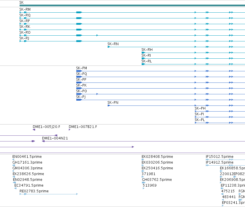Image resolution: width=245 pixels, height=207 pixels.
Task: Click the DME1-004N21 purple end arrow
Action: point(43,141)
